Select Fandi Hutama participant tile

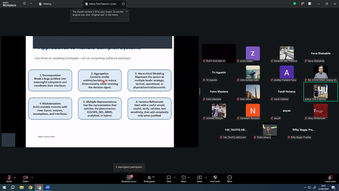pos(287,92)
